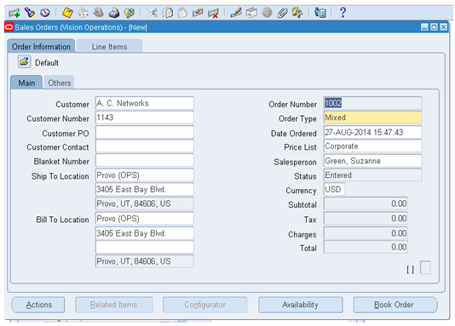
Task: Click the yellow Order Type field Mixed
Action: click(372, 117)
